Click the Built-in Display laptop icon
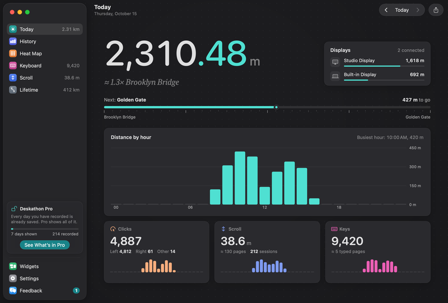 pyautogui.click(x=335, y=76)
